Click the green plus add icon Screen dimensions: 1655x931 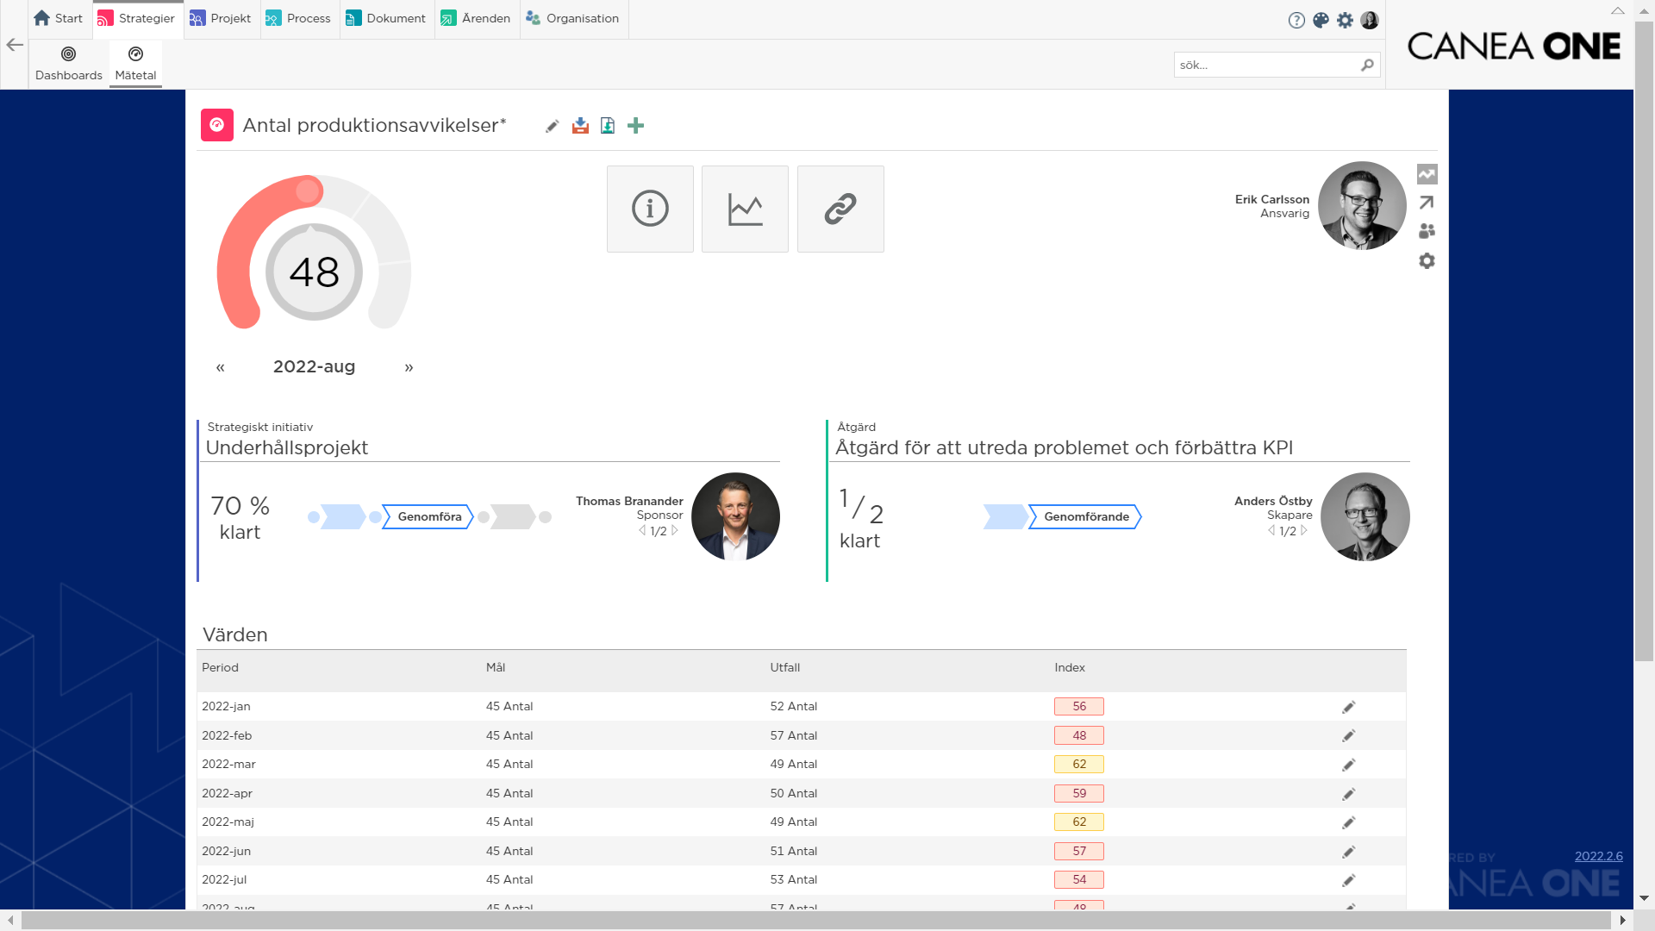tap(635, 126)
